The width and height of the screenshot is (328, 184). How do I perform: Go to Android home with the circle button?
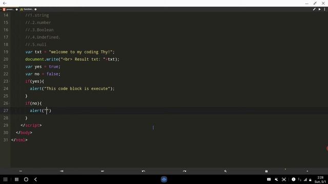(x=26, y=179)
